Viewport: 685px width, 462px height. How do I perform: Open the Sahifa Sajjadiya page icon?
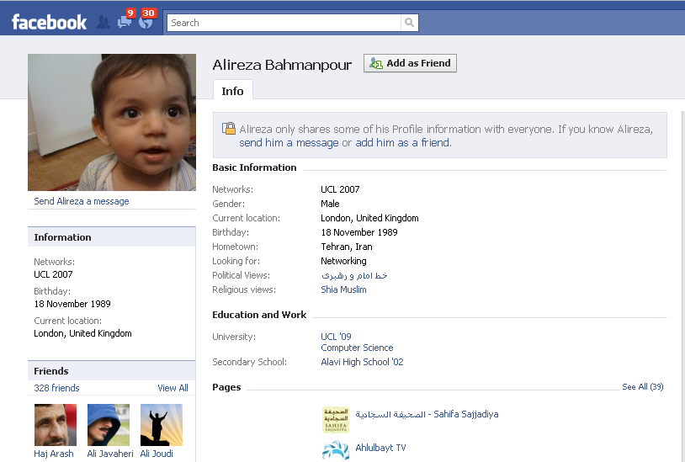pyautogui.click(x=336, y=419)
